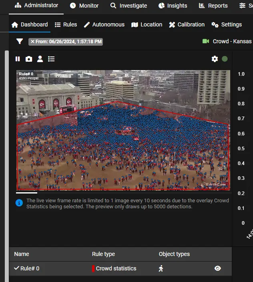Open the Insights section

pos(173,6)
